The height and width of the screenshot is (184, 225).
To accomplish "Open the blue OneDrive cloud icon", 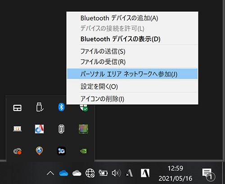I will [x=63, y=173].
